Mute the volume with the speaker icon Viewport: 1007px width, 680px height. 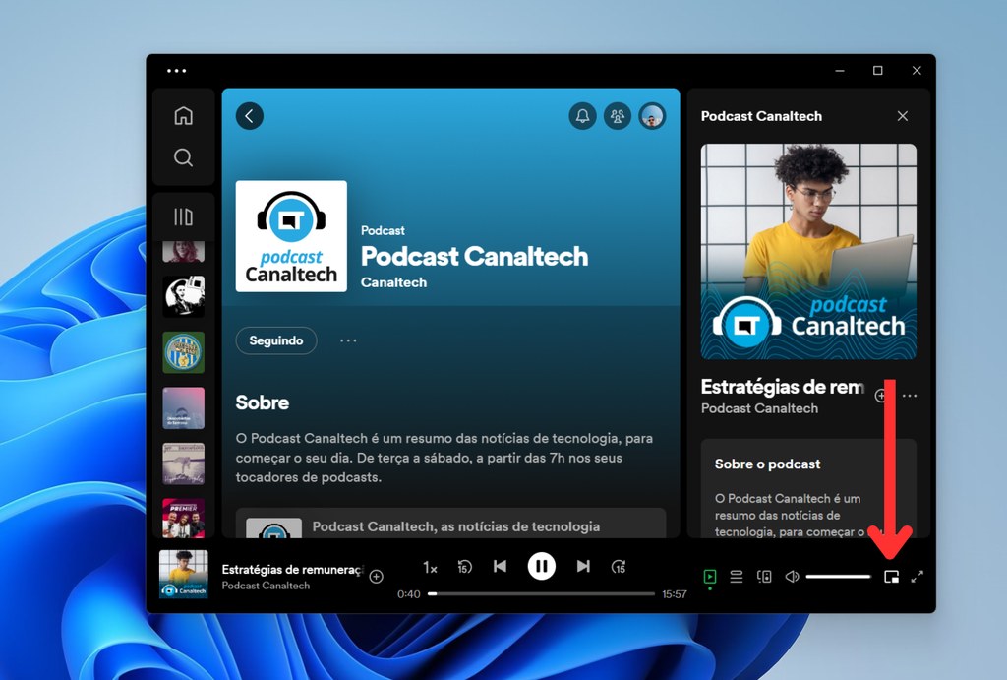(x=792, y=577)
